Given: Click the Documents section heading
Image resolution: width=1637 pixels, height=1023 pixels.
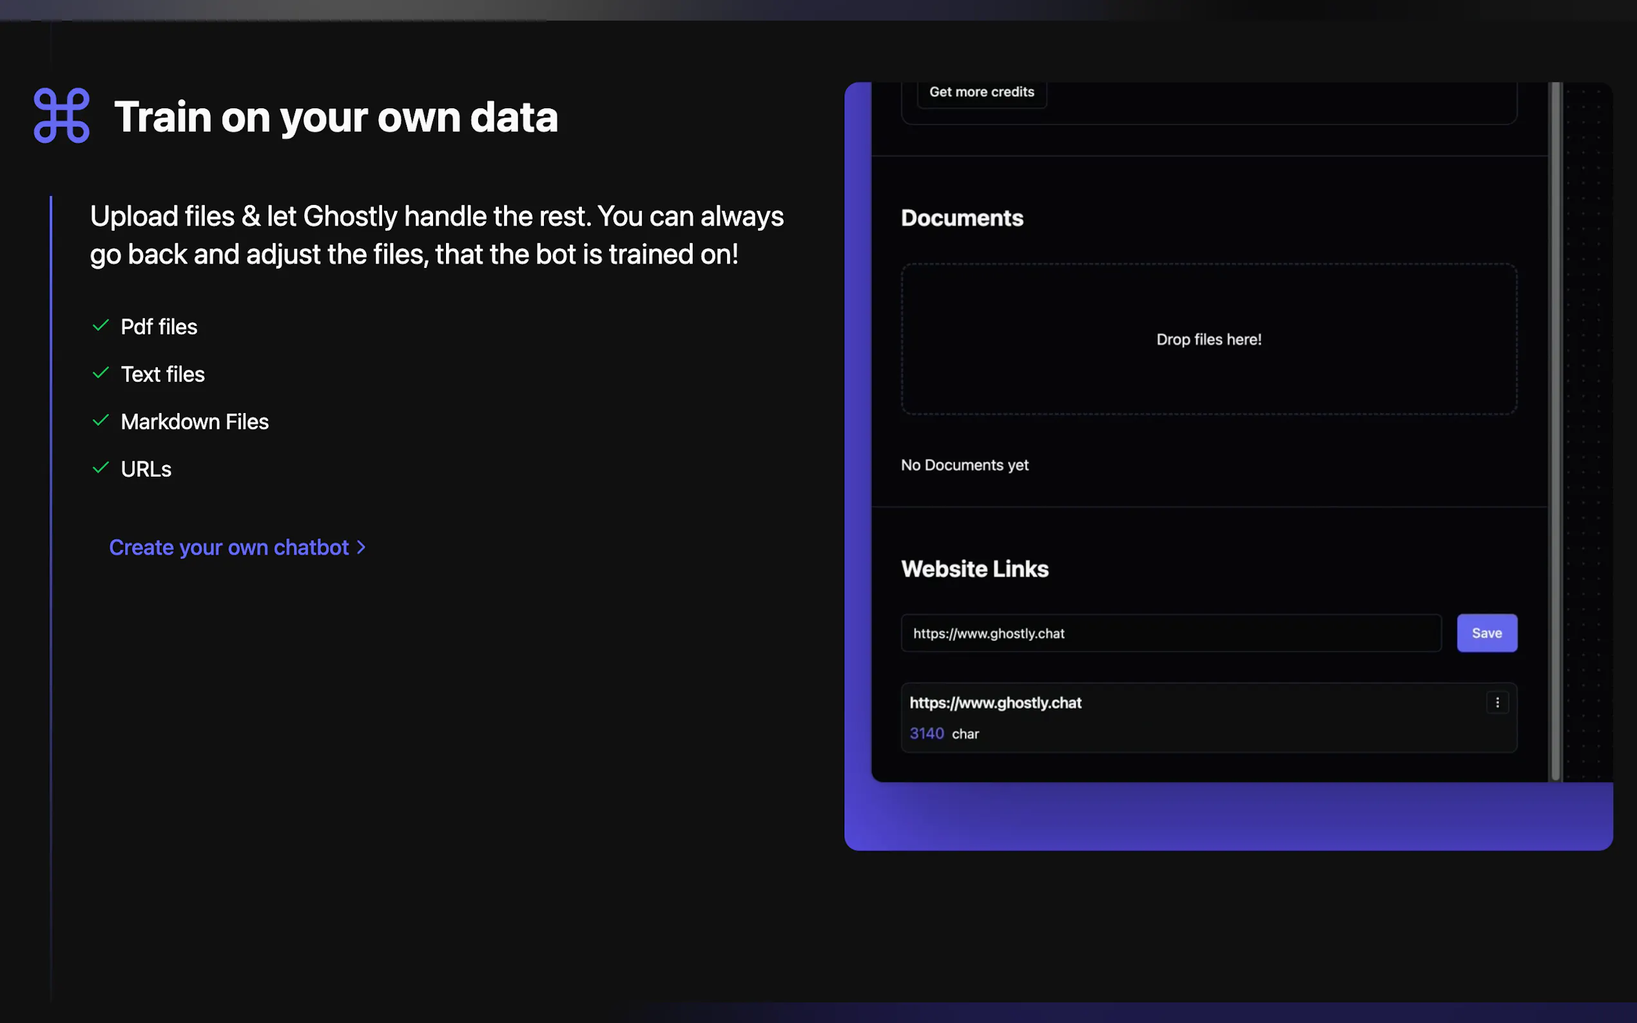Looking at the screenshot, I should [962, 218].
